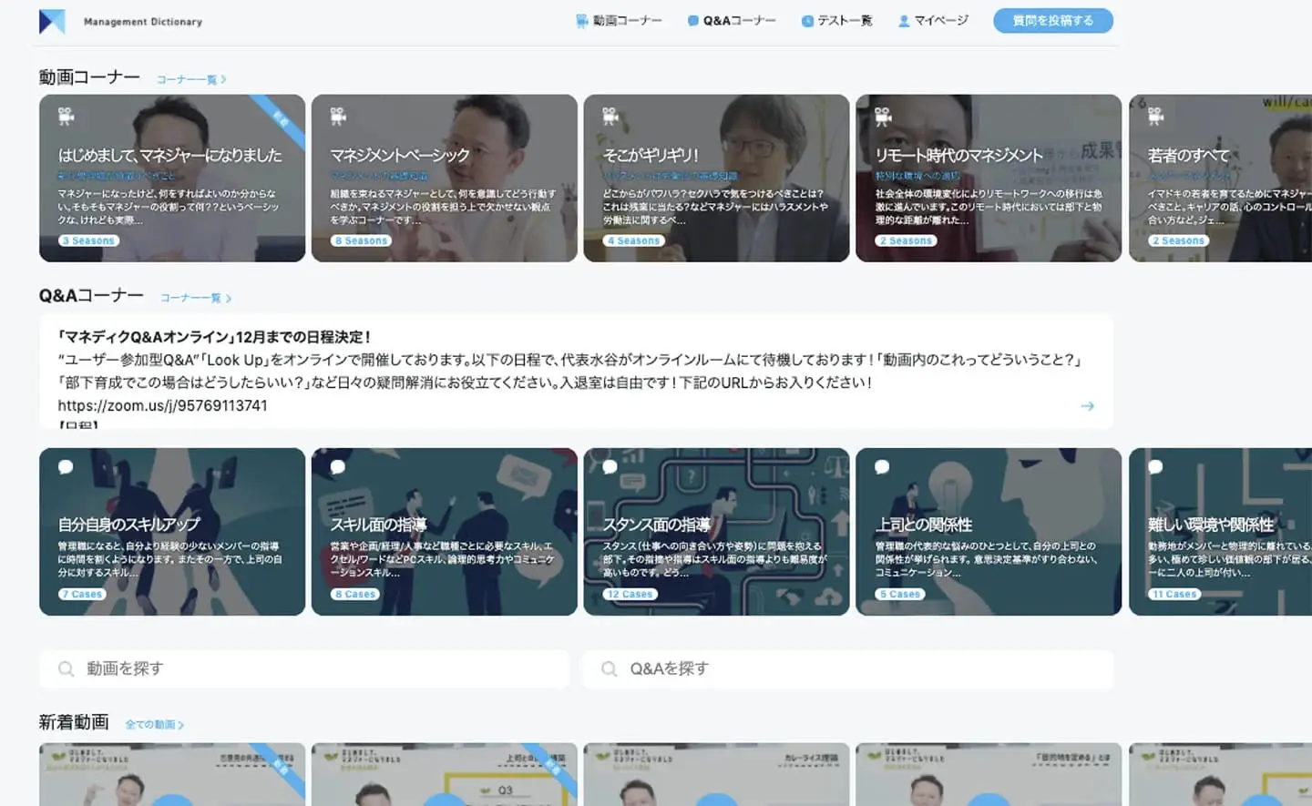Click the camera icon on マネジメントベーシック card

(x=338, y=116)
